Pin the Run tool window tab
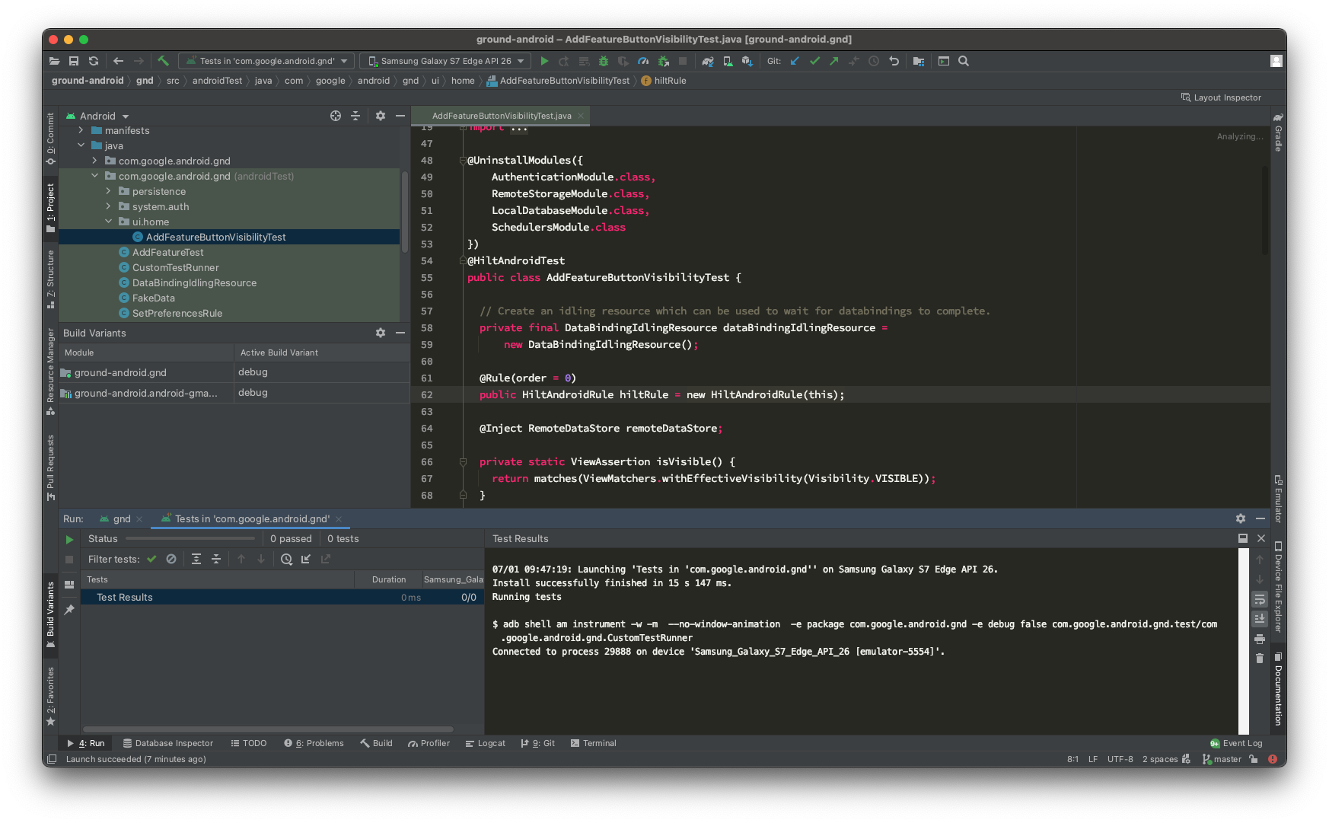This screenshot has width=1329, height=823. pyautogui.click(x=68, y=609)
